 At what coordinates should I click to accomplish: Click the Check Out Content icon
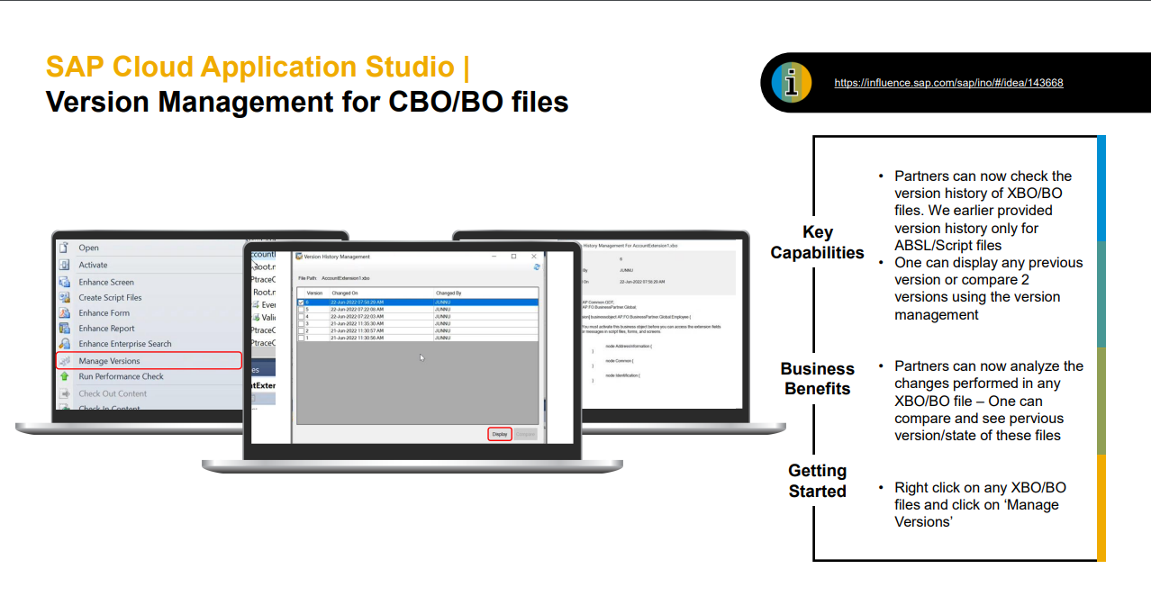coord(64,393)
